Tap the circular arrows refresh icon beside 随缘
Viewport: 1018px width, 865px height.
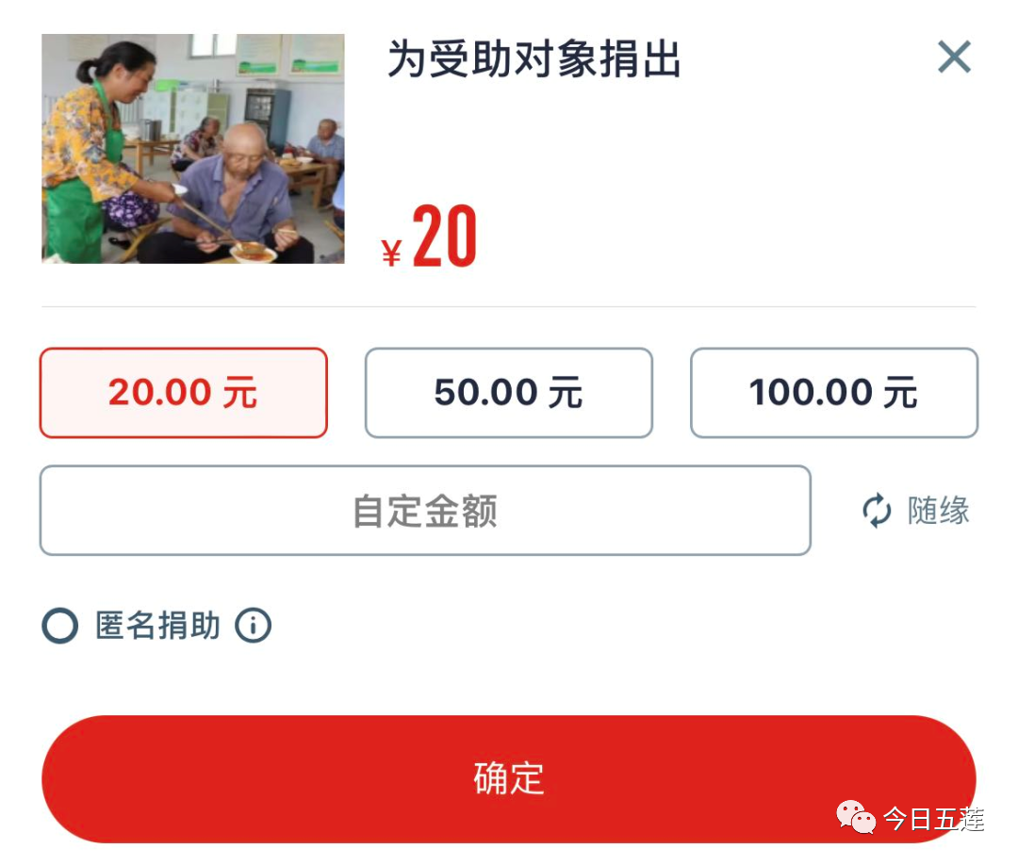point(877,511)
